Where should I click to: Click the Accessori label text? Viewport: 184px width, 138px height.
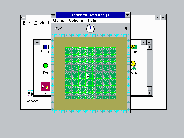click(x=32, y=101)
